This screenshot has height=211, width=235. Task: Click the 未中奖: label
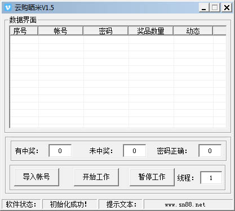(x=101, y=151)
